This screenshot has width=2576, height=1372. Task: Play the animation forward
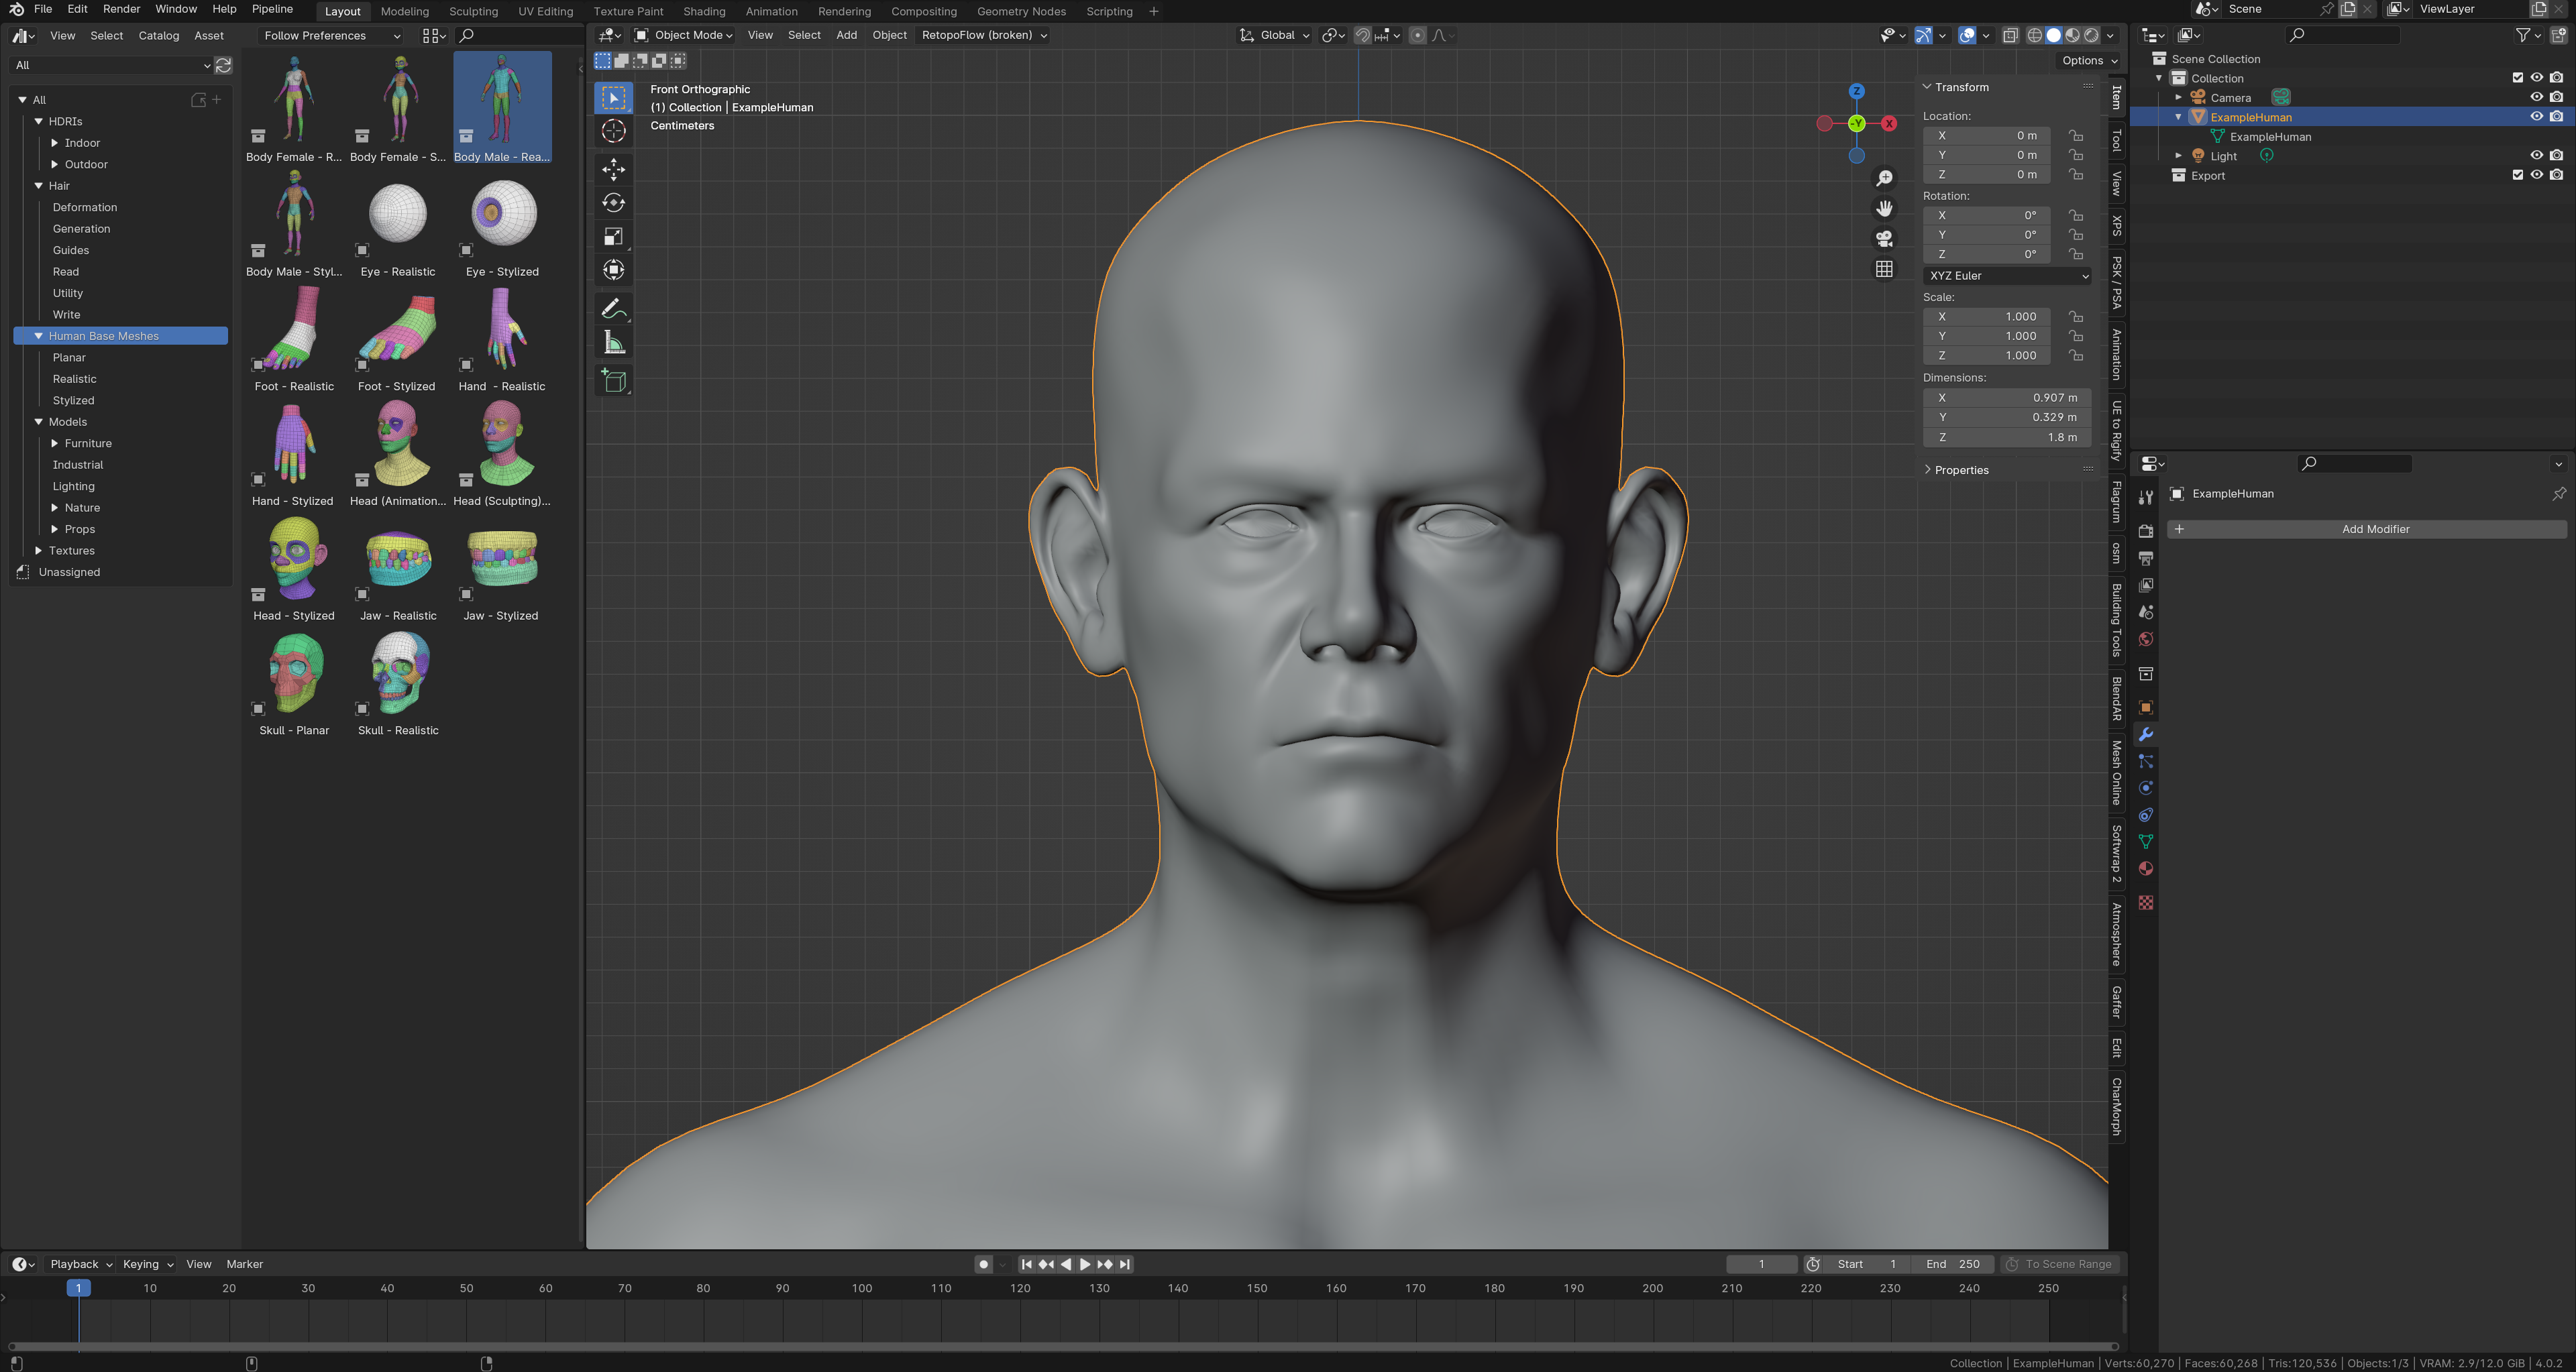click(1085, 1264)
